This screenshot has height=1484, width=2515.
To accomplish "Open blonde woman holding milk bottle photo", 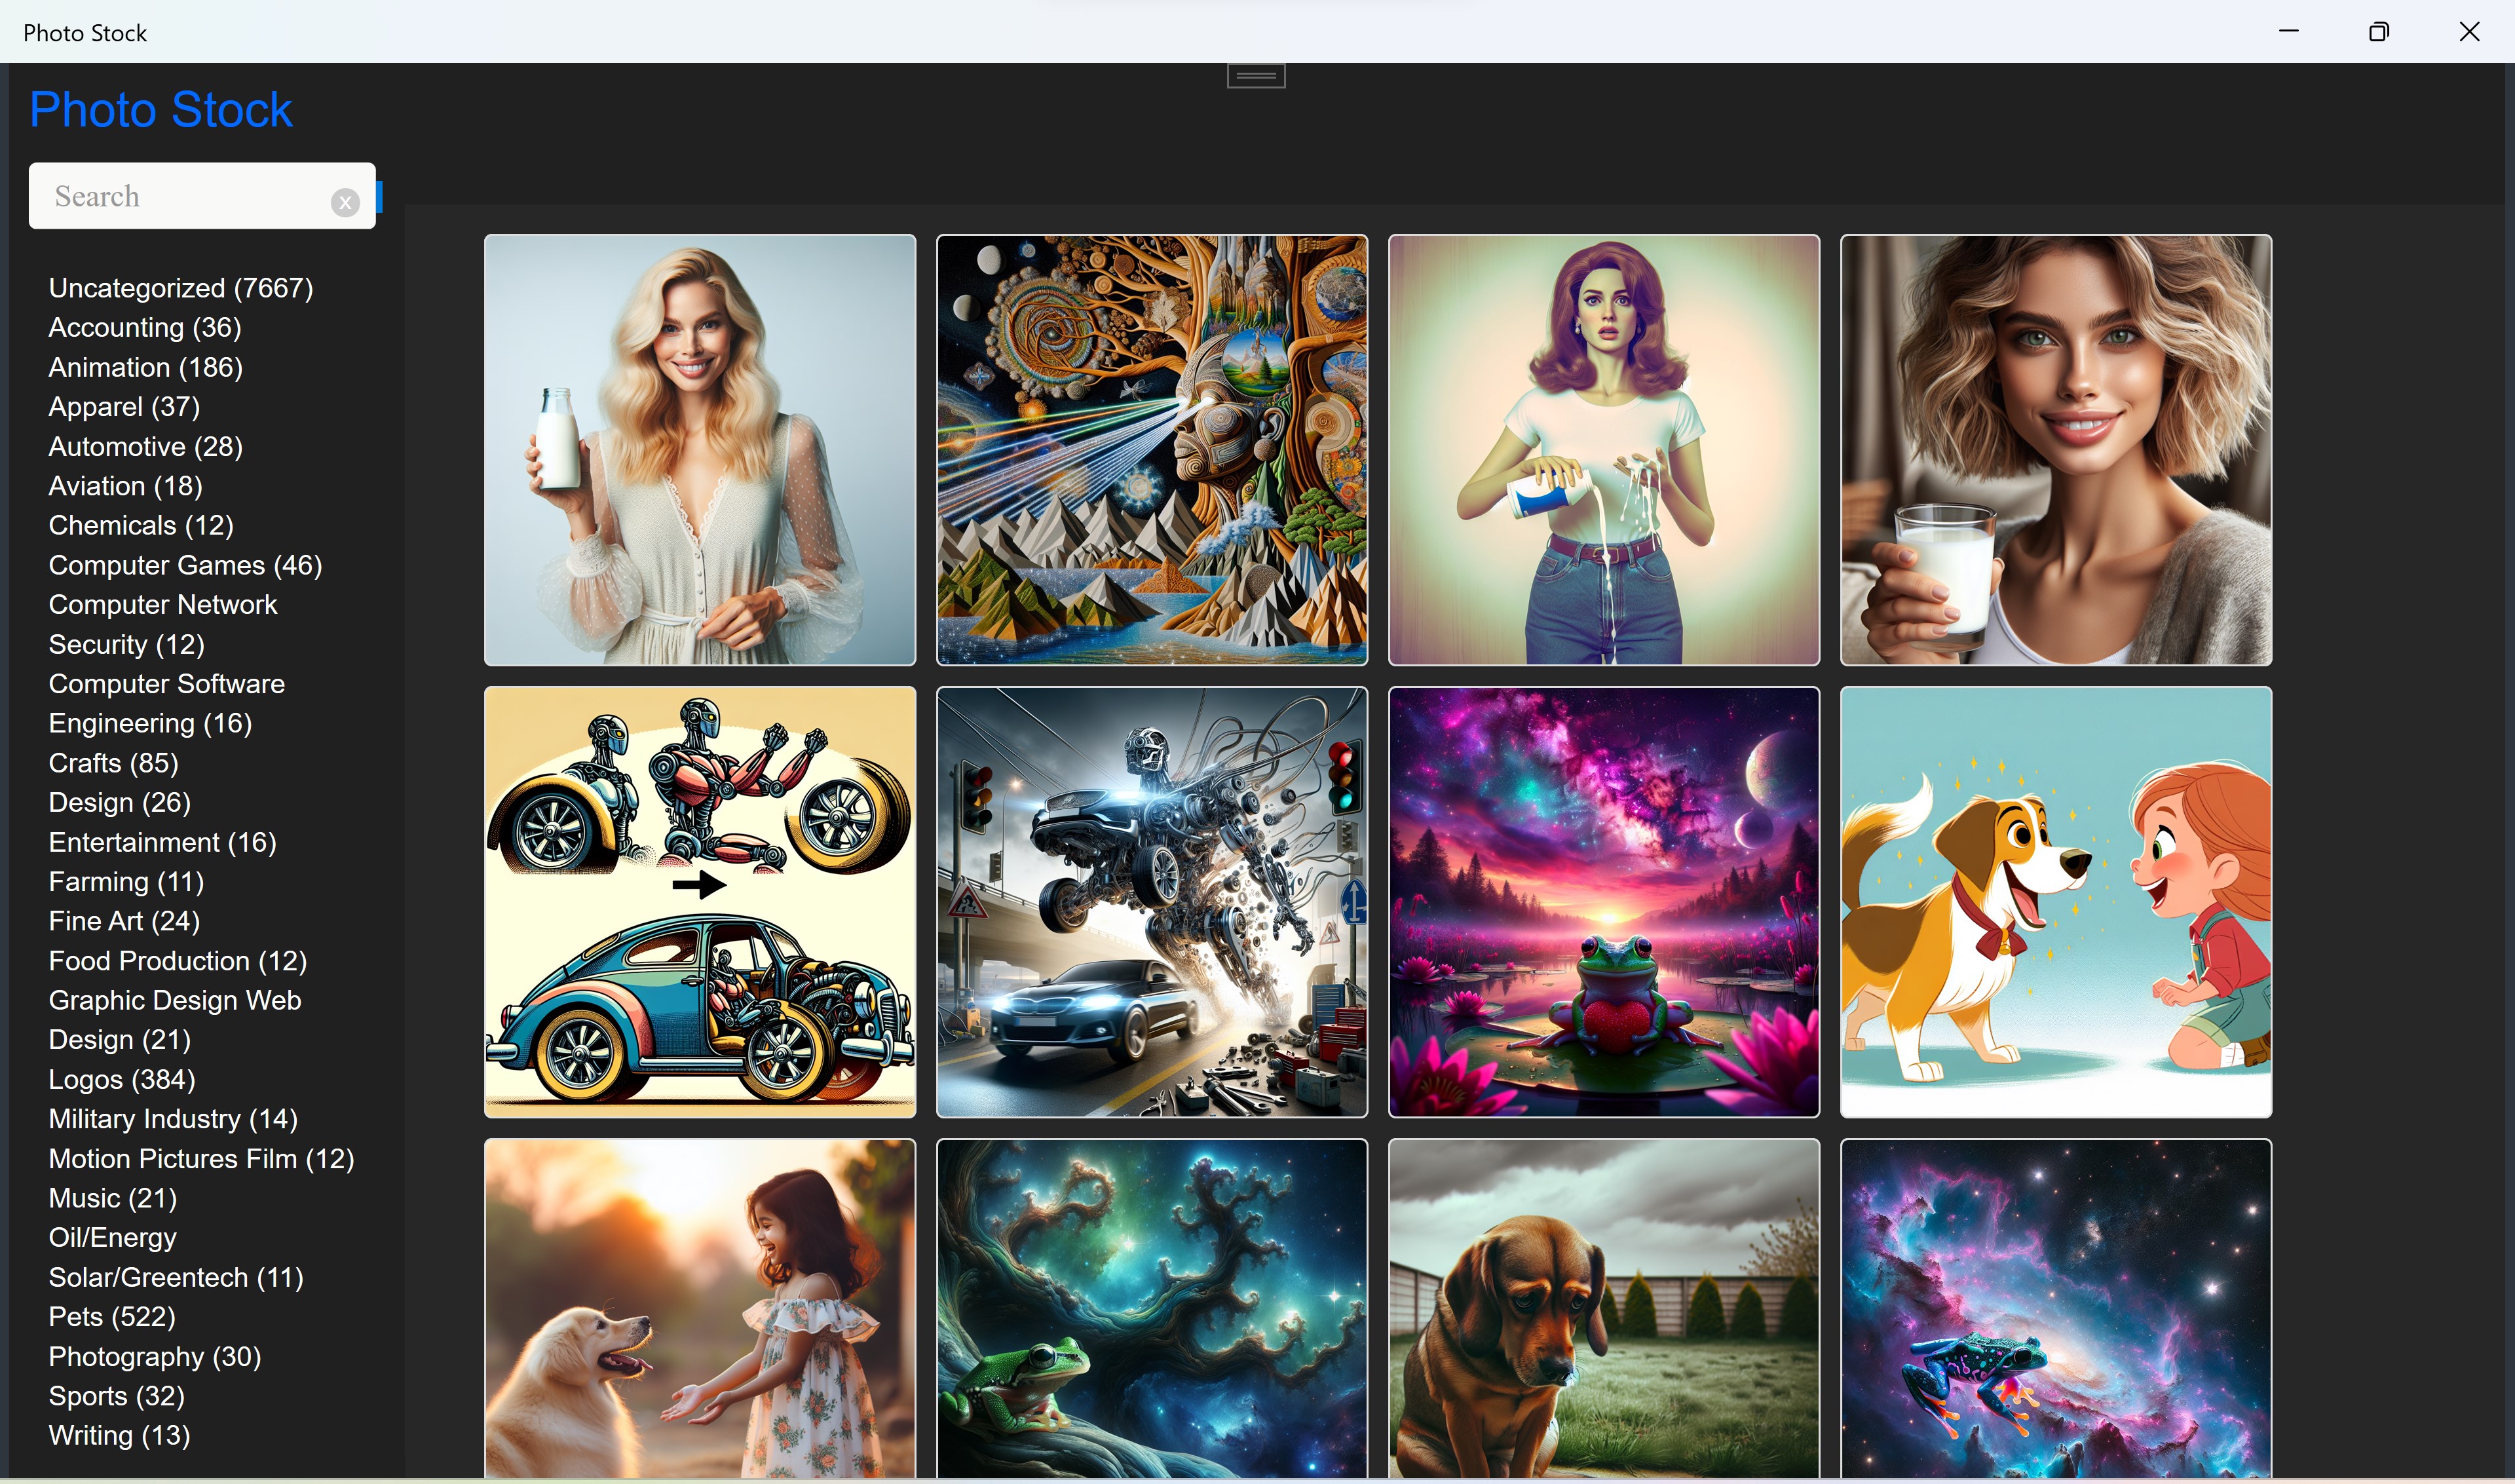I will pyautogui.click(x=700, y=450).
